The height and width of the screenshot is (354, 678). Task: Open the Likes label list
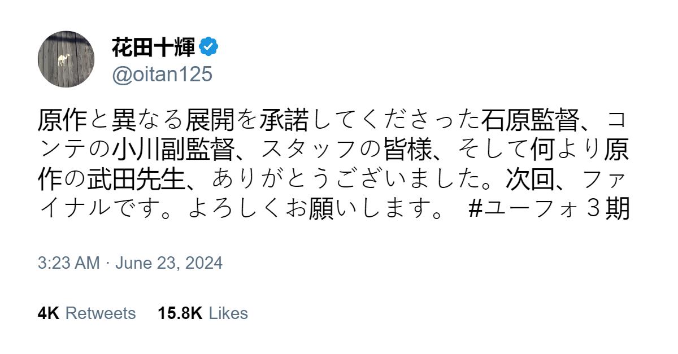point(228,313)
